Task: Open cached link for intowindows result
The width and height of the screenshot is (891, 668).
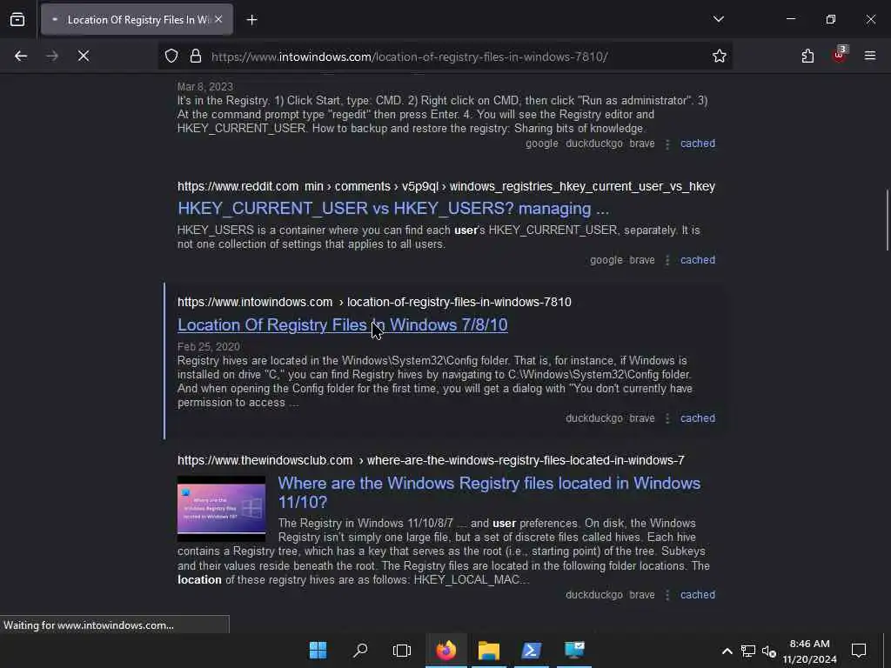Action: [x=698, y=418]
